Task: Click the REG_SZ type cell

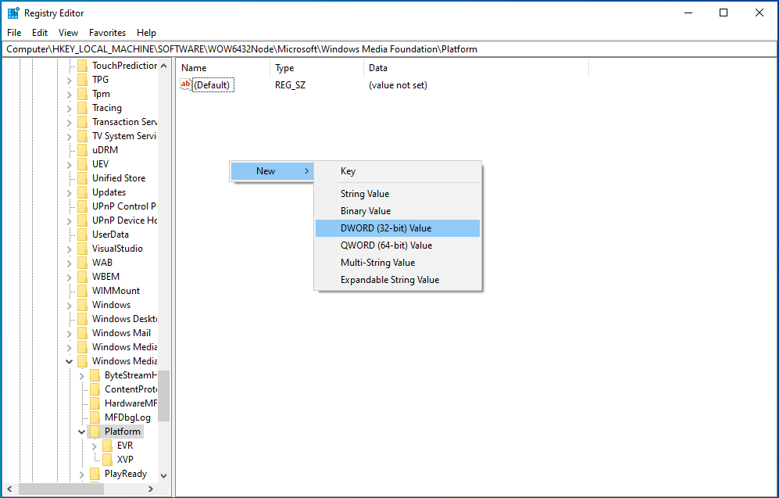Action: point(290,85)
